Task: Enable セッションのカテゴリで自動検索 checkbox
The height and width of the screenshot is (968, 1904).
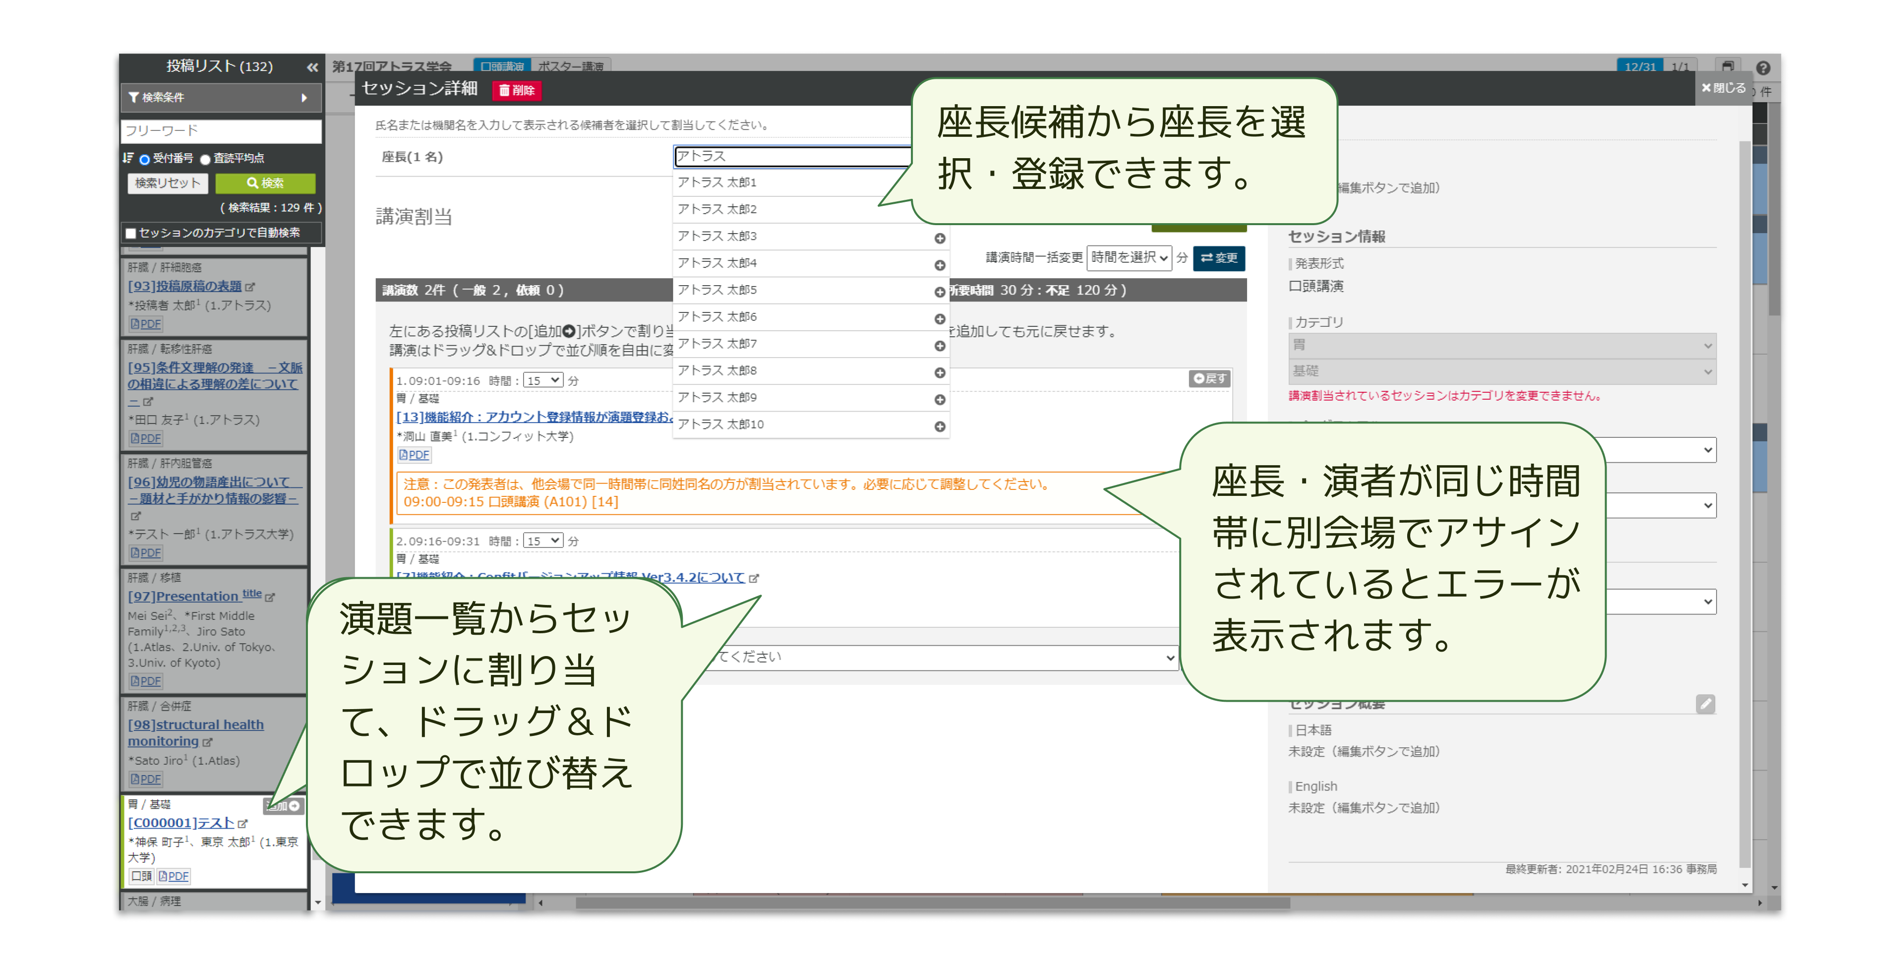Action: 131,234
